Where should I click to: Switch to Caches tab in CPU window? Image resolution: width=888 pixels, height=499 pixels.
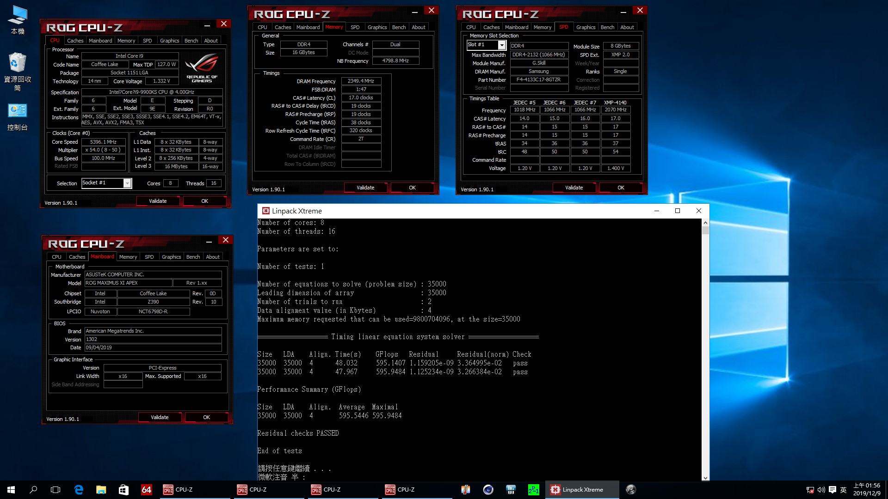coord(75,41)
